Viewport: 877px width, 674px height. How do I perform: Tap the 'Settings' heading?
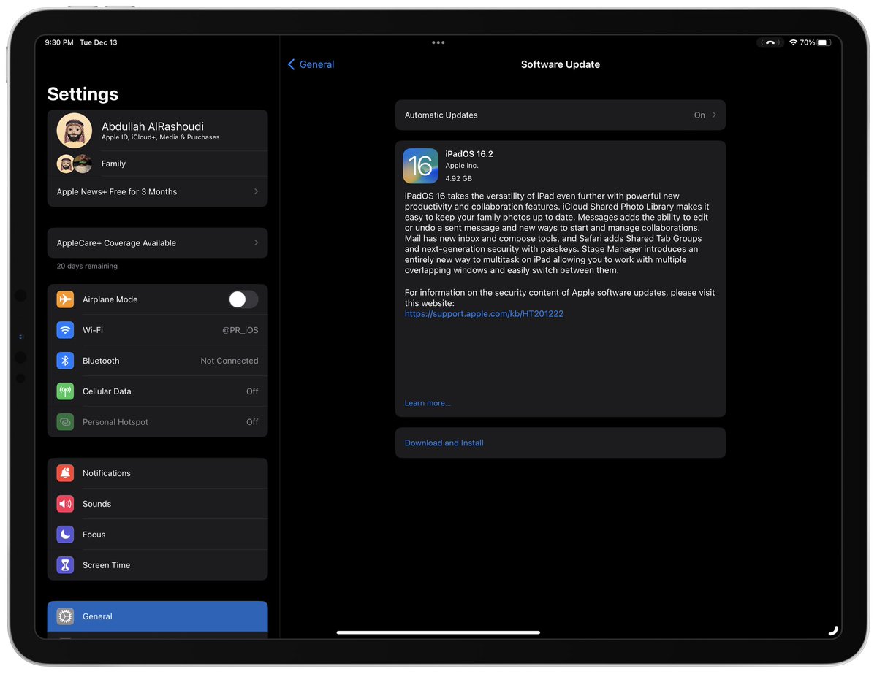(83, 94)
